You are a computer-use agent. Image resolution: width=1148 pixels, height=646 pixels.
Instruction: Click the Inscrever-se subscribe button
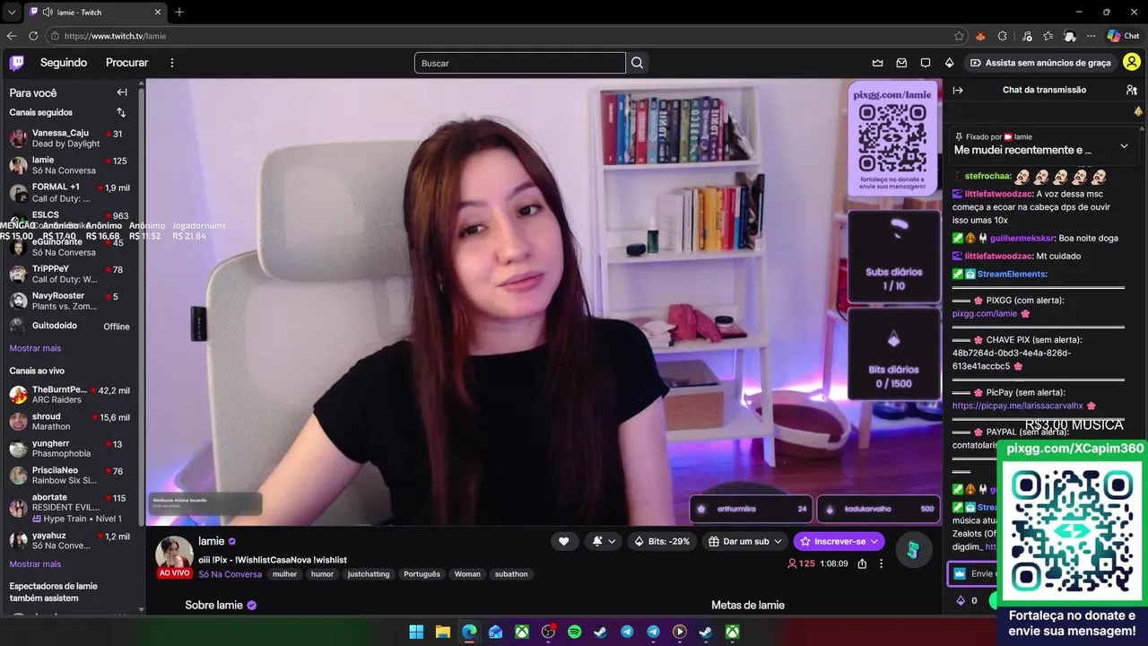pos(839,541)
